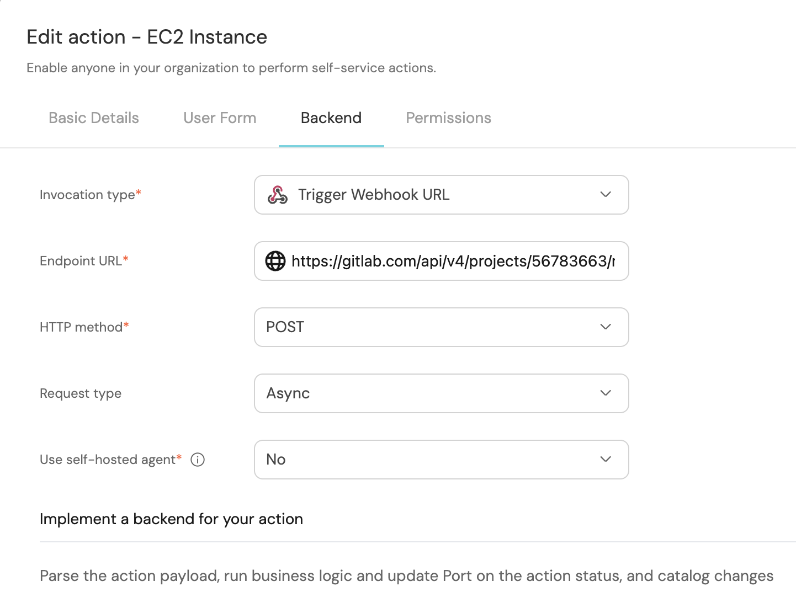Switch to the Basic Details tab
The height and width of the screenshot is (608, 796).
point(94,118)
